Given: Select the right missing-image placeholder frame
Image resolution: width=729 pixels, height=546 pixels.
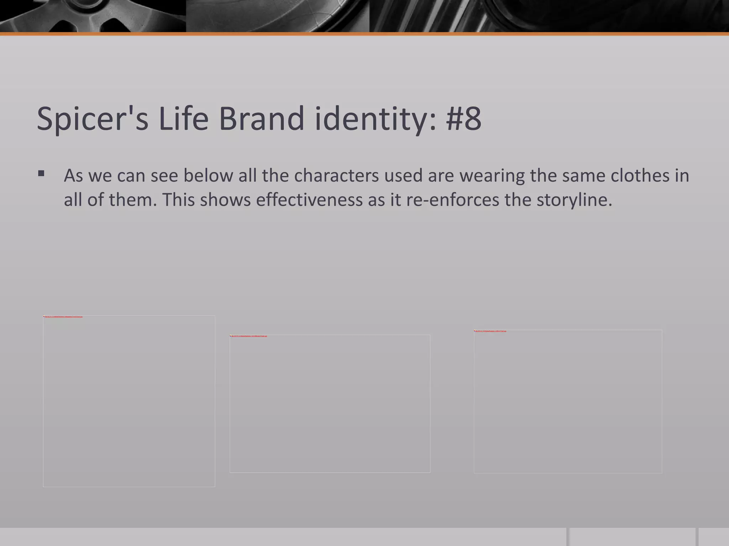Looking at the screenshot, I should 568,401.
